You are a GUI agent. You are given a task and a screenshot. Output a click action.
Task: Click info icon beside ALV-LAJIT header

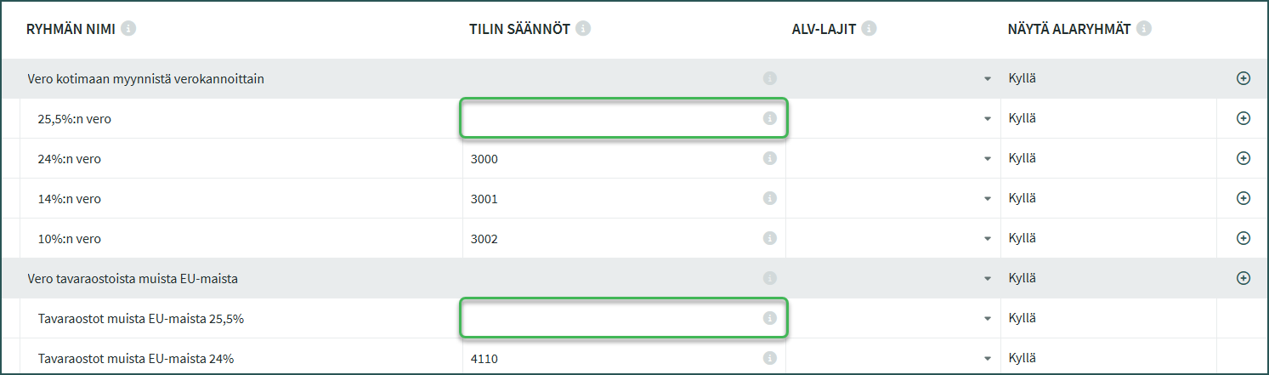coord(869,29)
